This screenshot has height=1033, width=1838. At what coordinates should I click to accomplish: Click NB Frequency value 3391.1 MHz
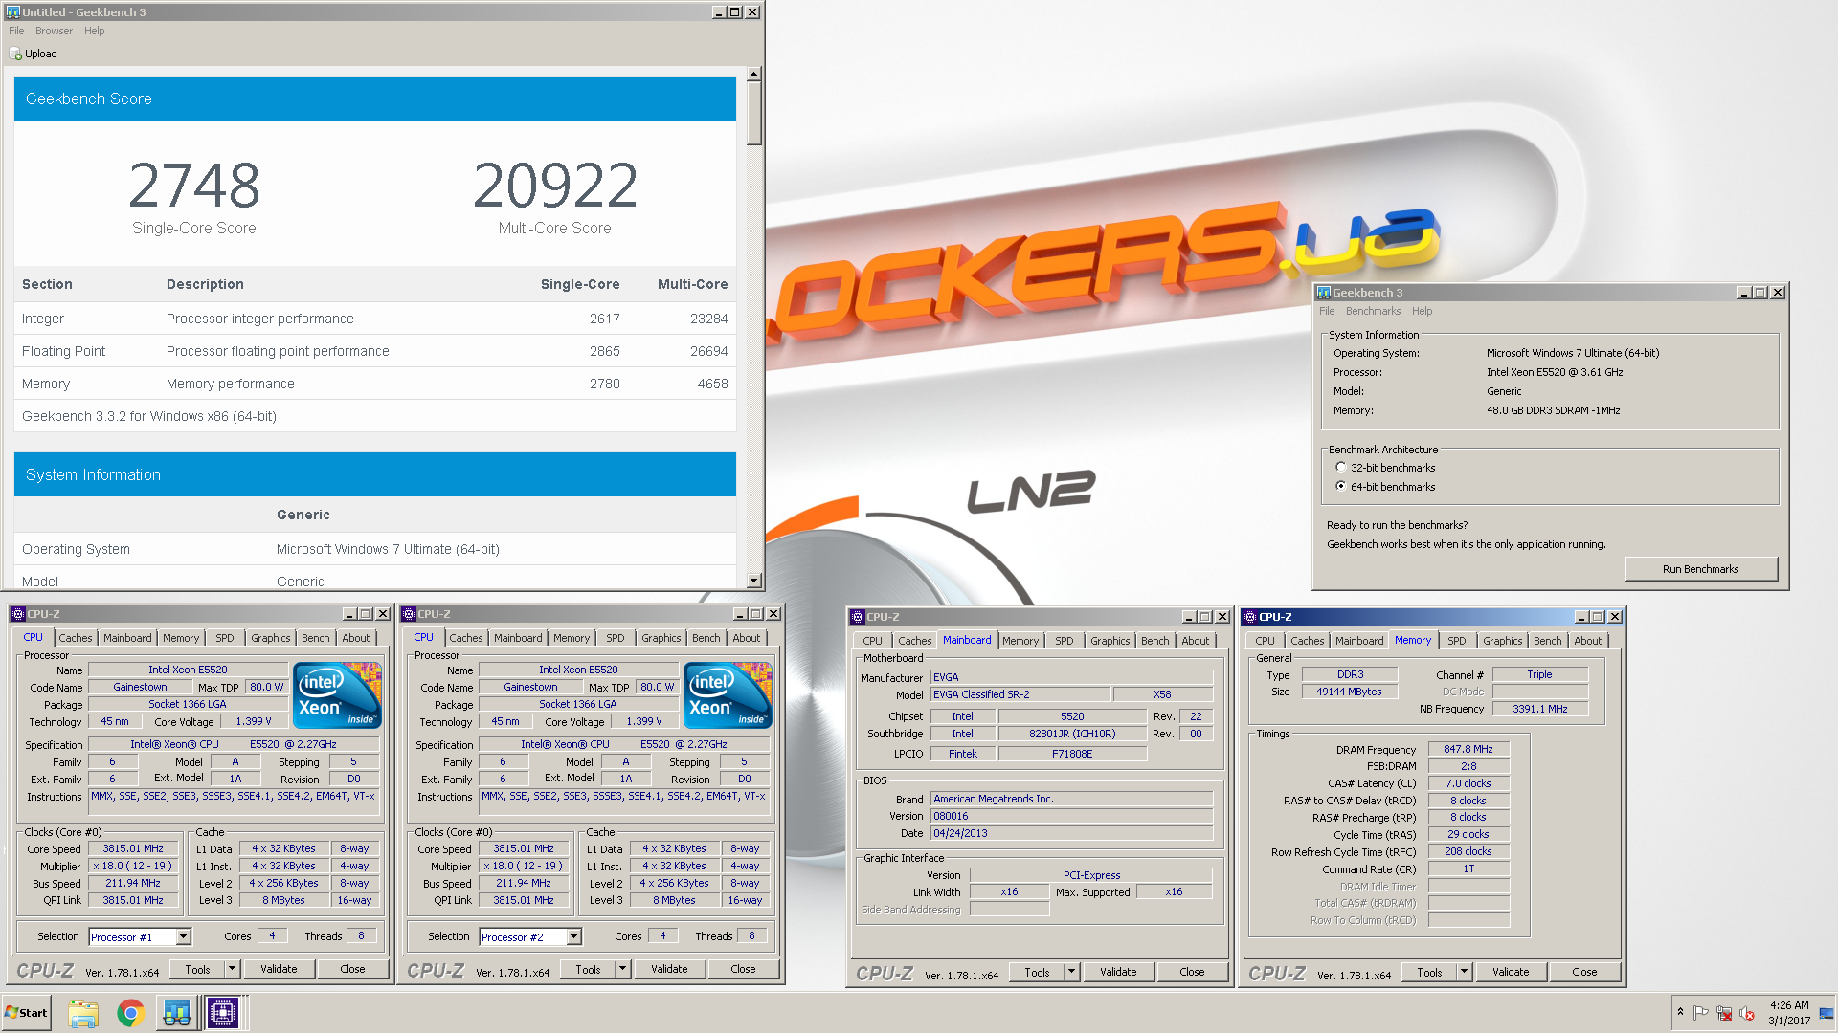click(1539, 709)
